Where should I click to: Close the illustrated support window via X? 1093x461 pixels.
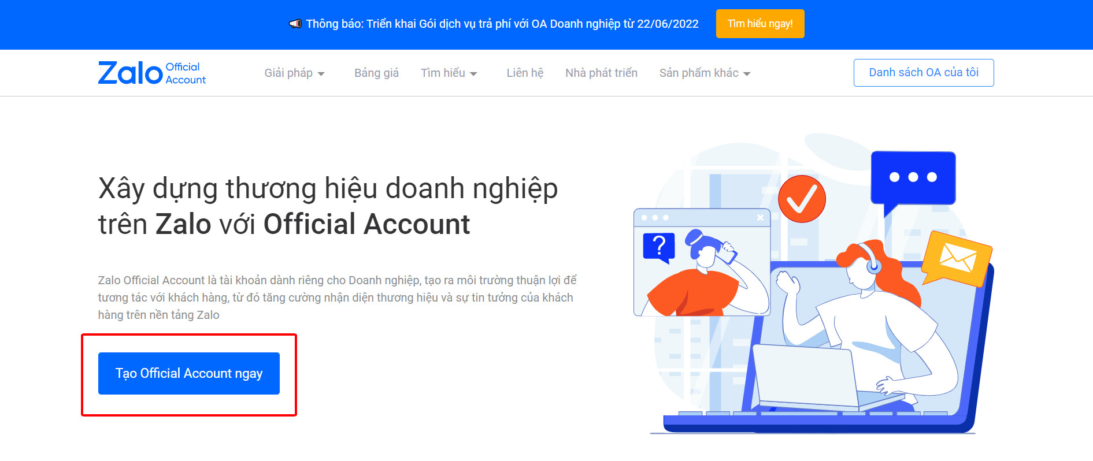760,218
